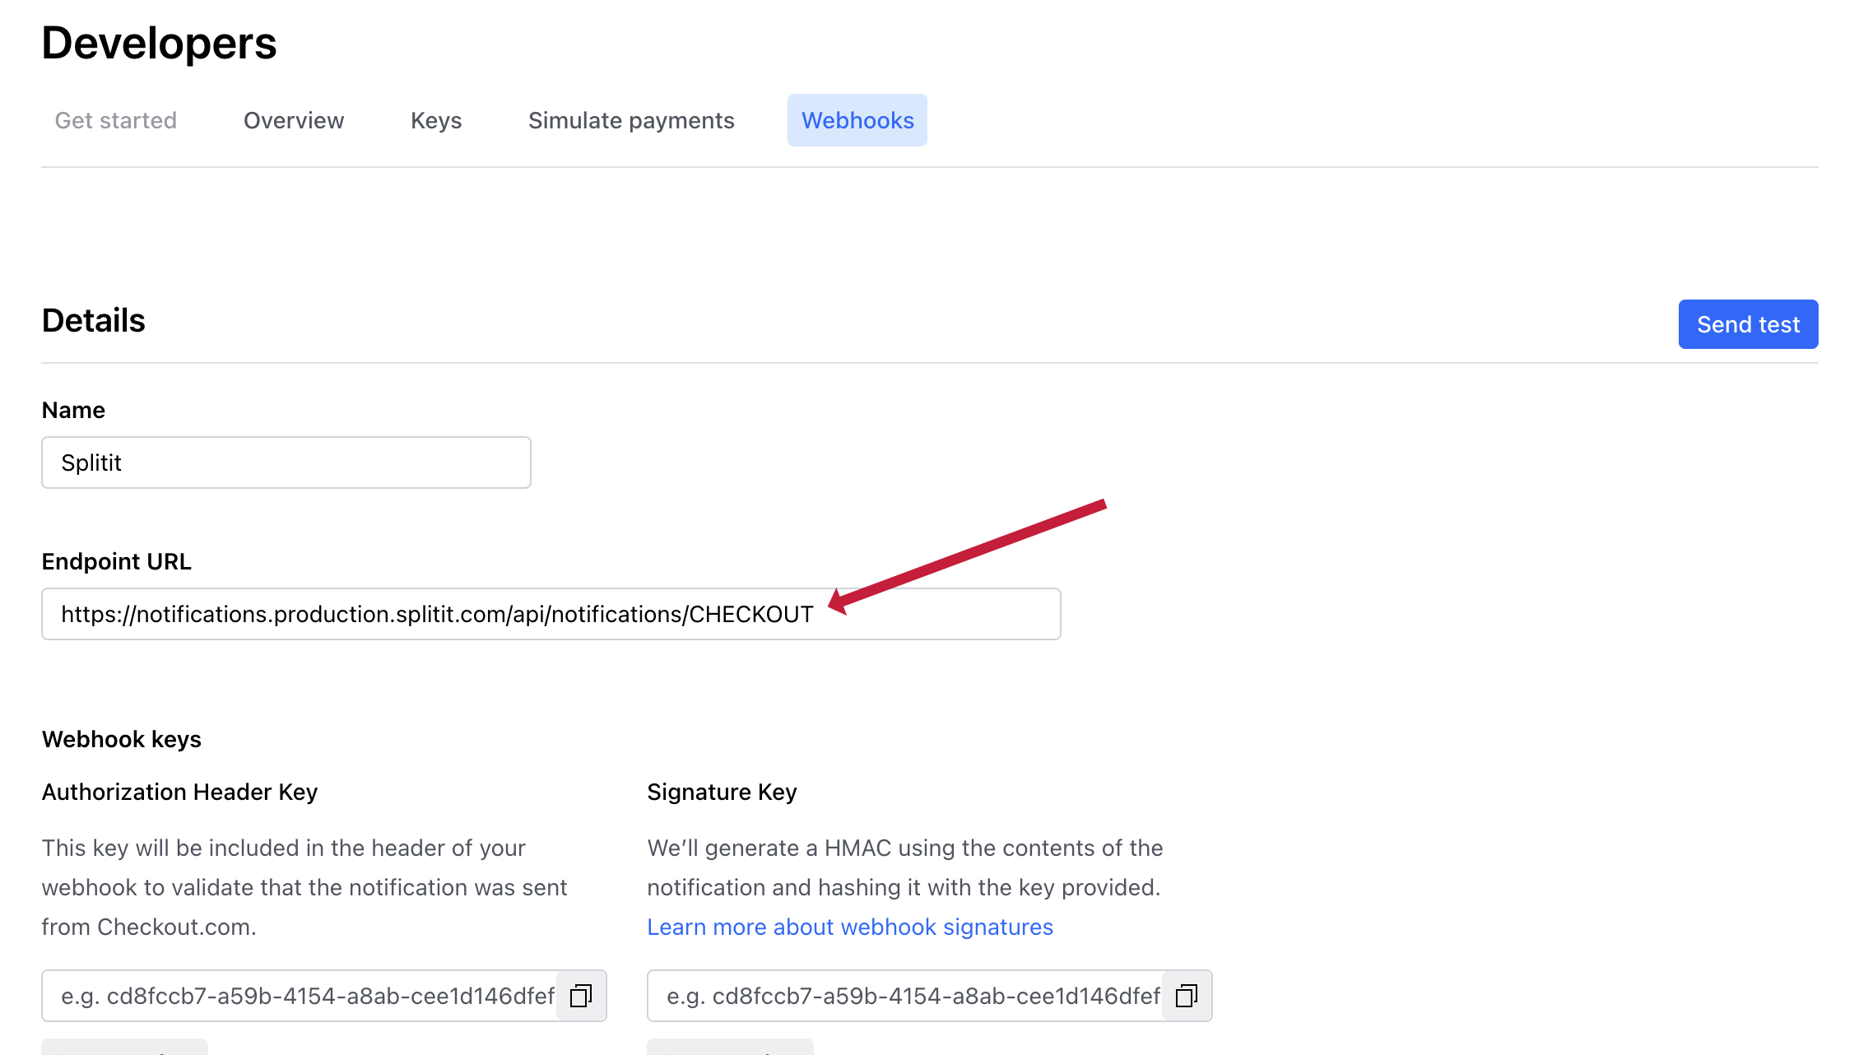Screen dimensions: 1868x1055
Task: Copy the Authorization Header Key value
Action: (x=581, y=996)
